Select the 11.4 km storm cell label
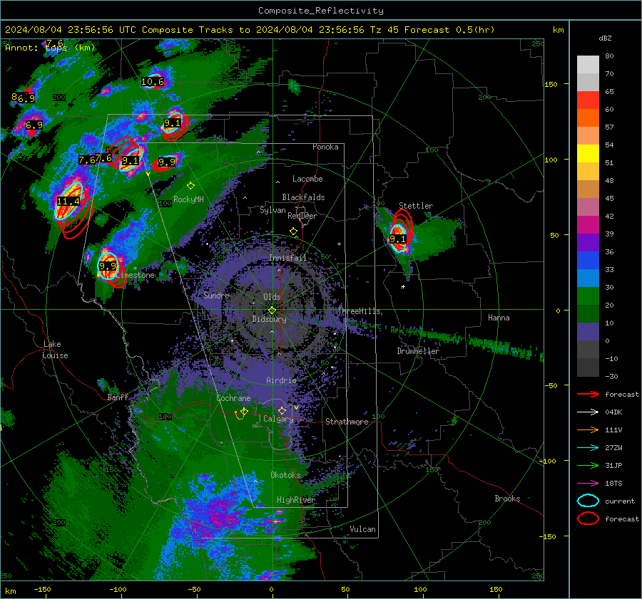Image resolution: width=642 pixels, height=599 pixels. pos(68,201)
